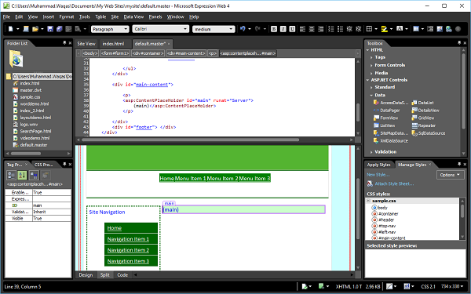Open the Calibri font dropdown
This screenshot has width=471, height=294.
[161, 29]
